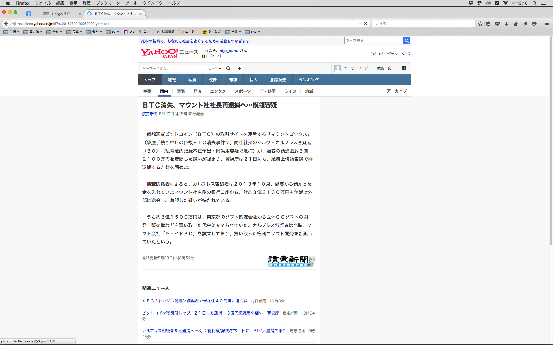The width and height of the screenshot is (553, 345).
Task: Click the Yahoo settings gear icon
Action: coord(404,68)
